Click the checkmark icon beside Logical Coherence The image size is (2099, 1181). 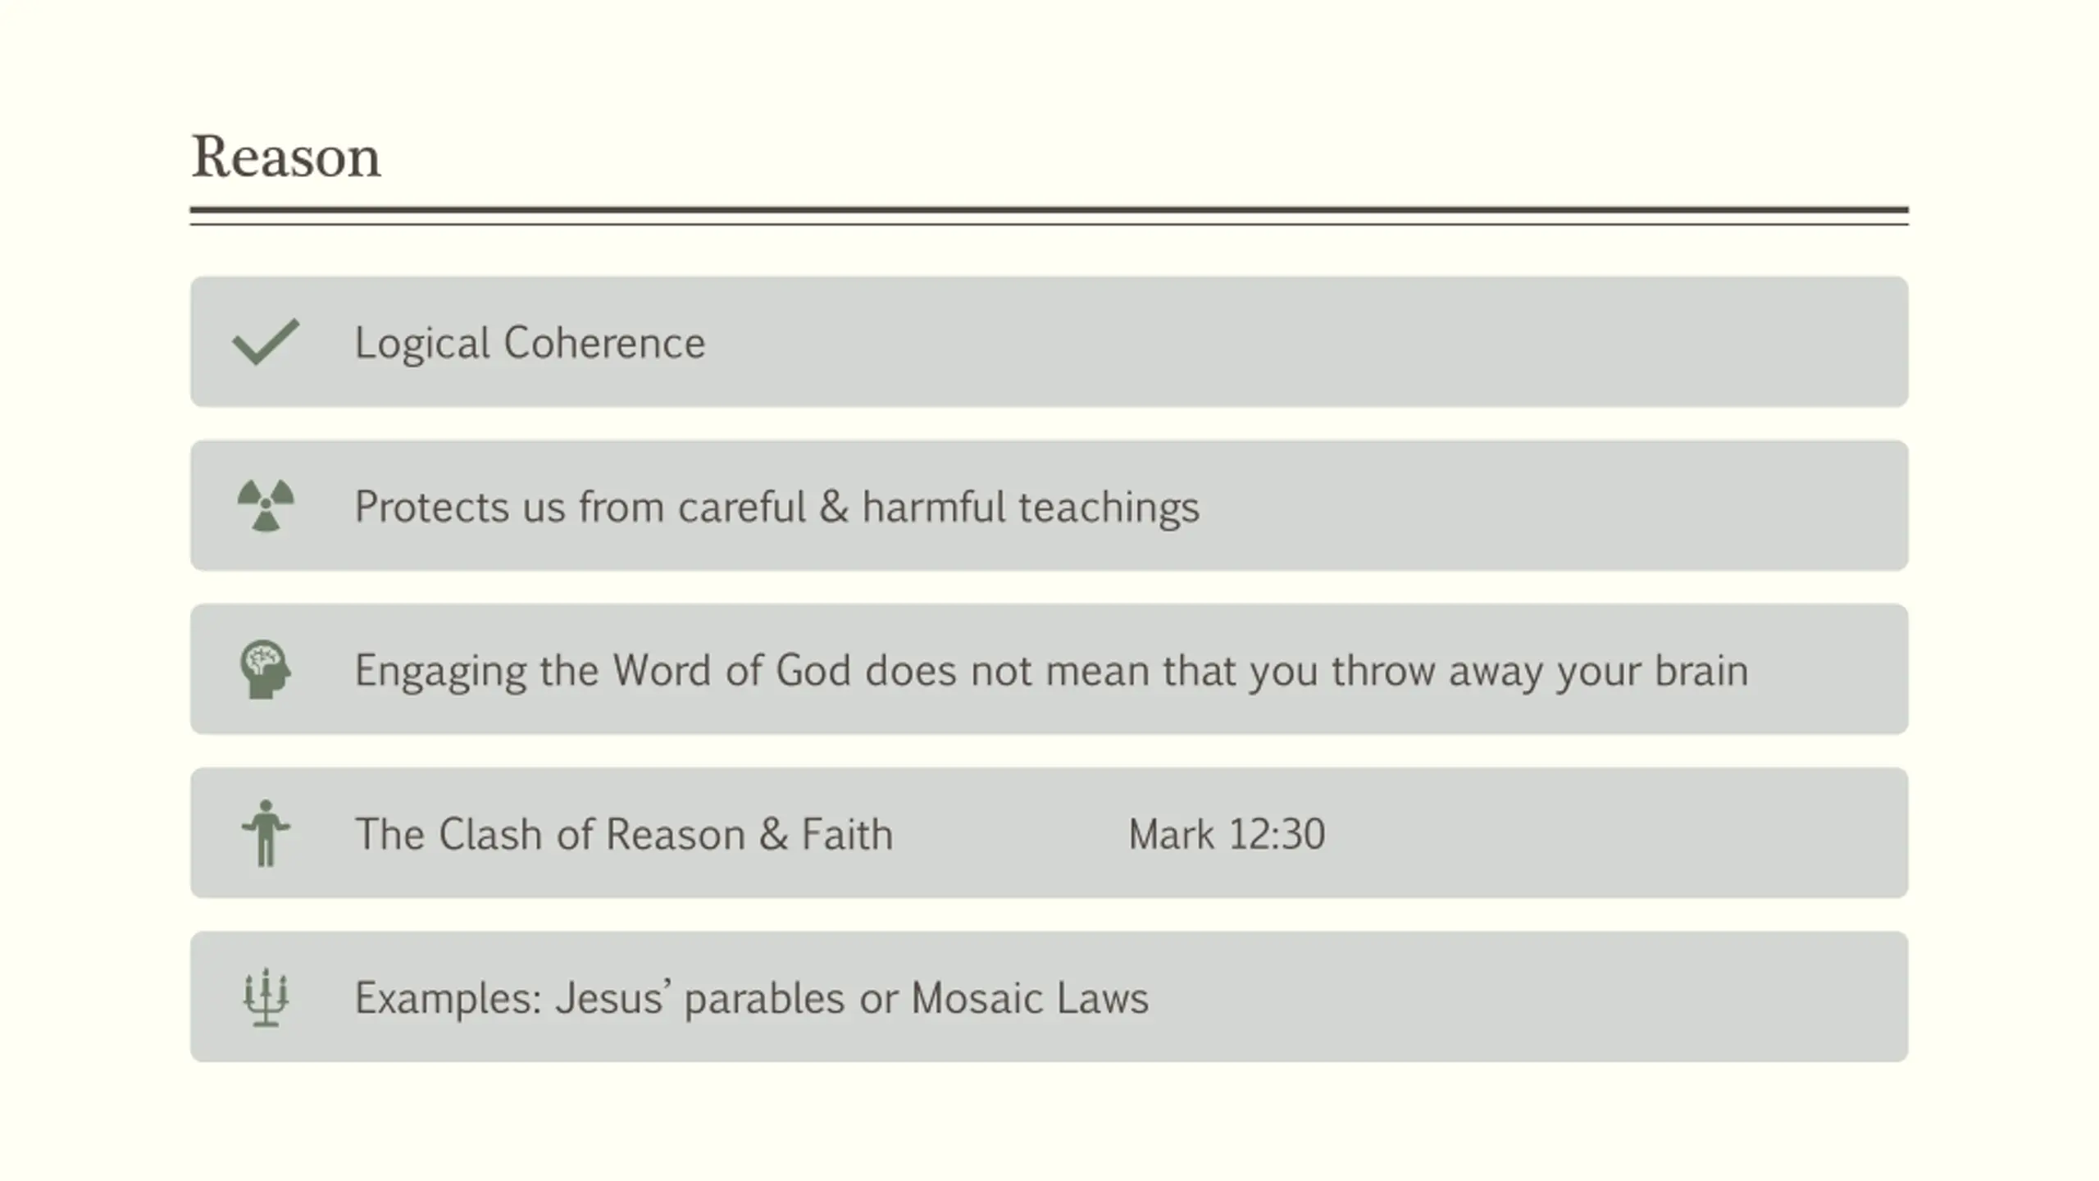(x=266, y=341)
